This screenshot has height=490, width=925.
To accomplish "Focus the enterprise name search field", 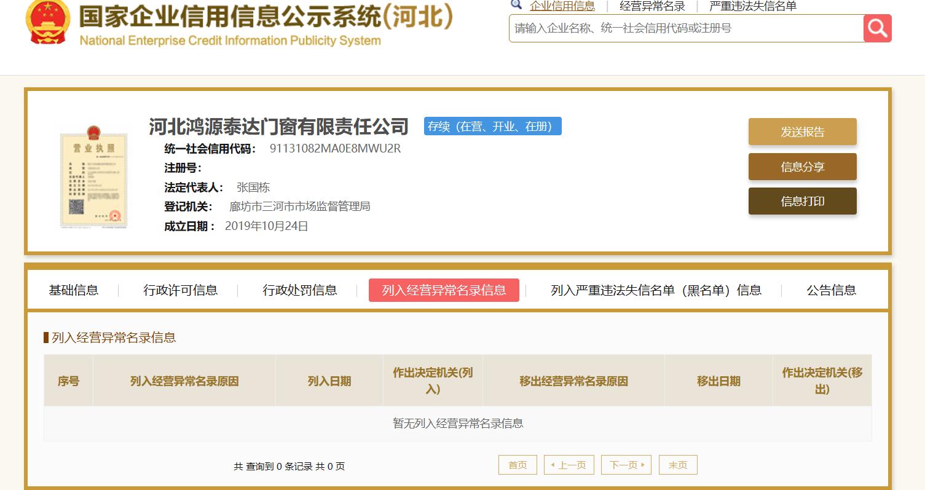I will click(x=687, y=28).
